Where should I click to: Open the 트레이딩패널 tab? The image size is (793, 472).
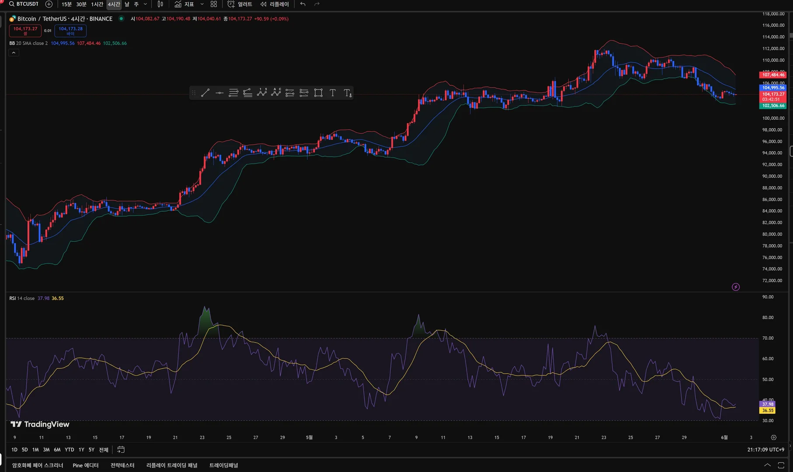click(224, 465)
